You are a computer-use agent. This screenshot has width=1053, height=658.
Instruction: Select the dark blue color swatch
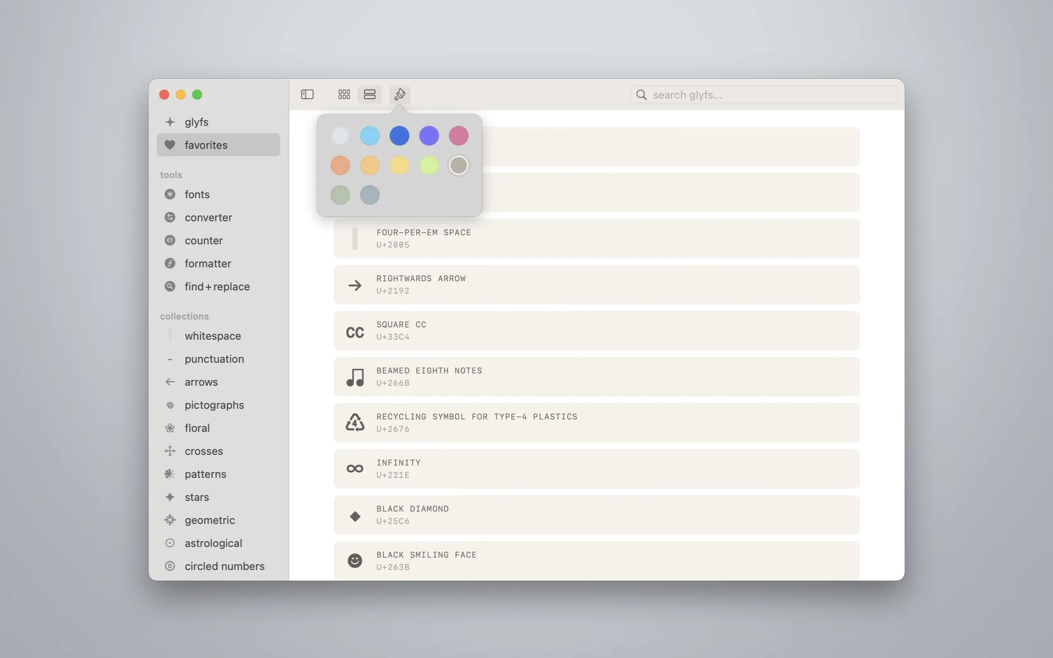399,136
